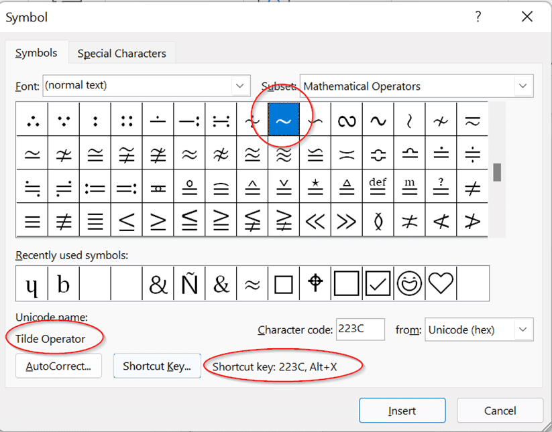The height and width of the screenshot is (432, 552).
Task: Pick the much greater-than symbol
Action: tap(347, 220)
